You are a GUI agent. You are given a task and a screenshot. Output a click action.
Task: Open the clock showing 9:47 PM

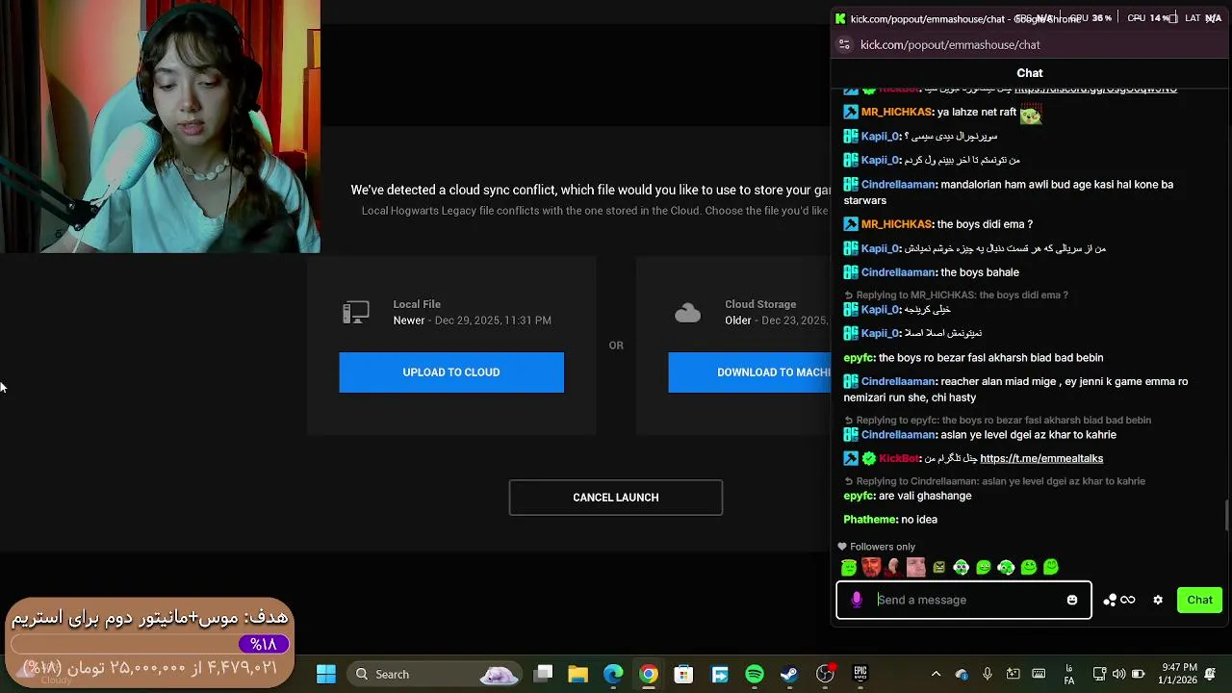tap(1179, 674)
